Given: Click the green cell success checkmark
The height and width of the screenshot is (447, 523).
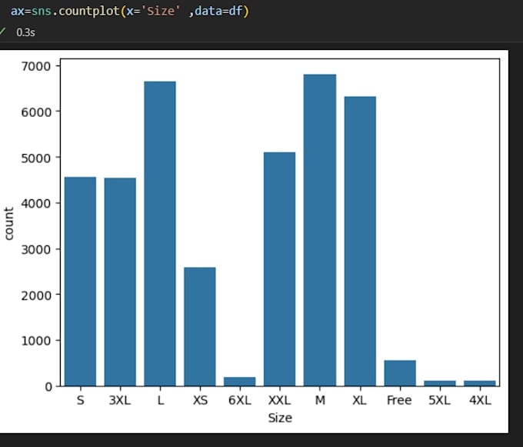Looking at the screenshot, I should [x=2, y=32].
